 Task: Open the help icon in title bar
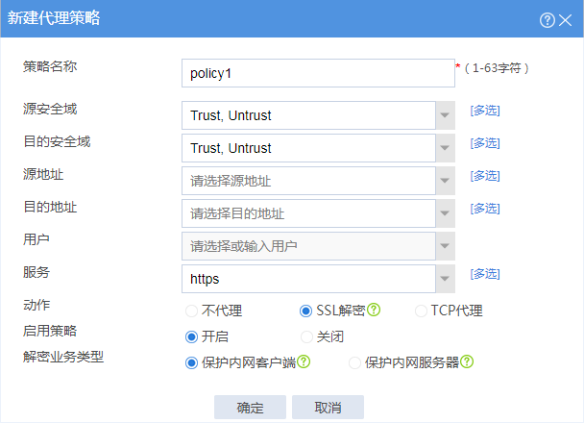[547, 20]
